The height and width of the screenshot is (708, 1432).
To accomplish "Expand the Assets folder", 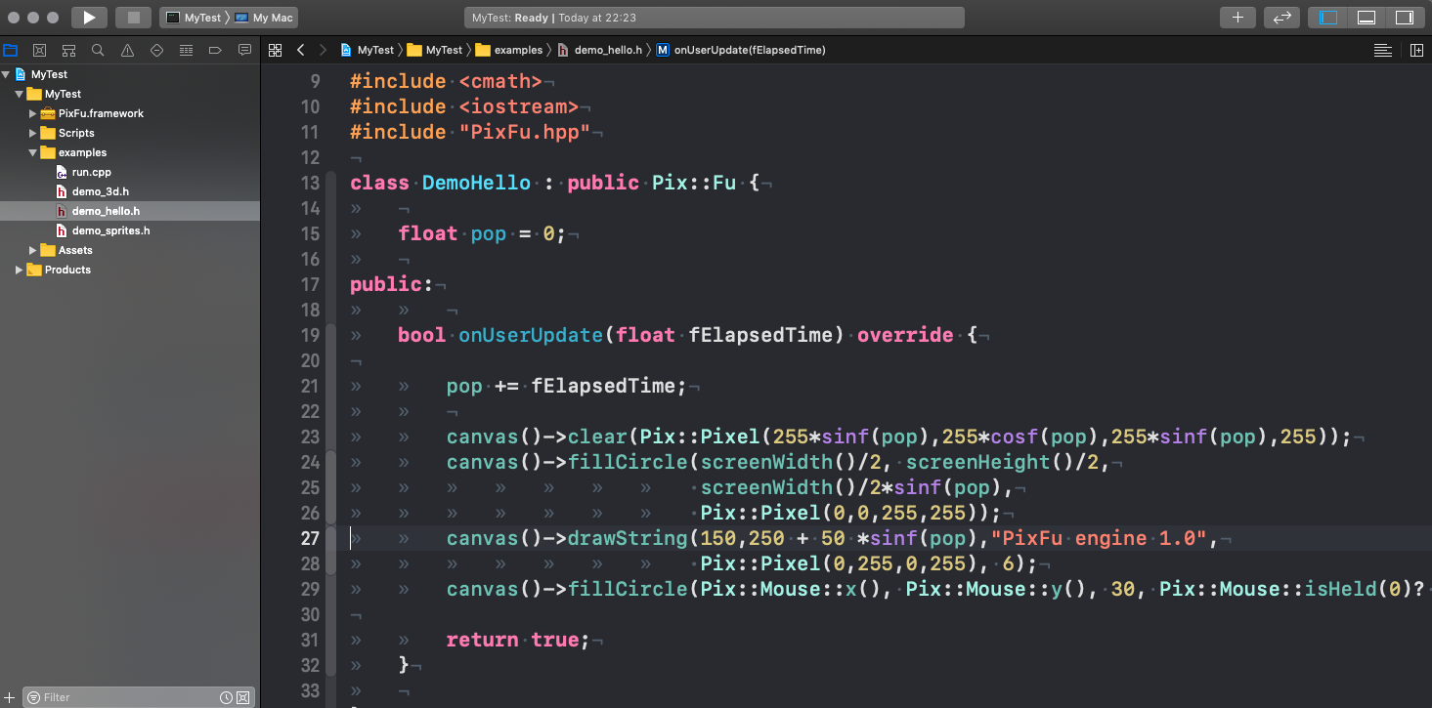I will coord(33,250).
